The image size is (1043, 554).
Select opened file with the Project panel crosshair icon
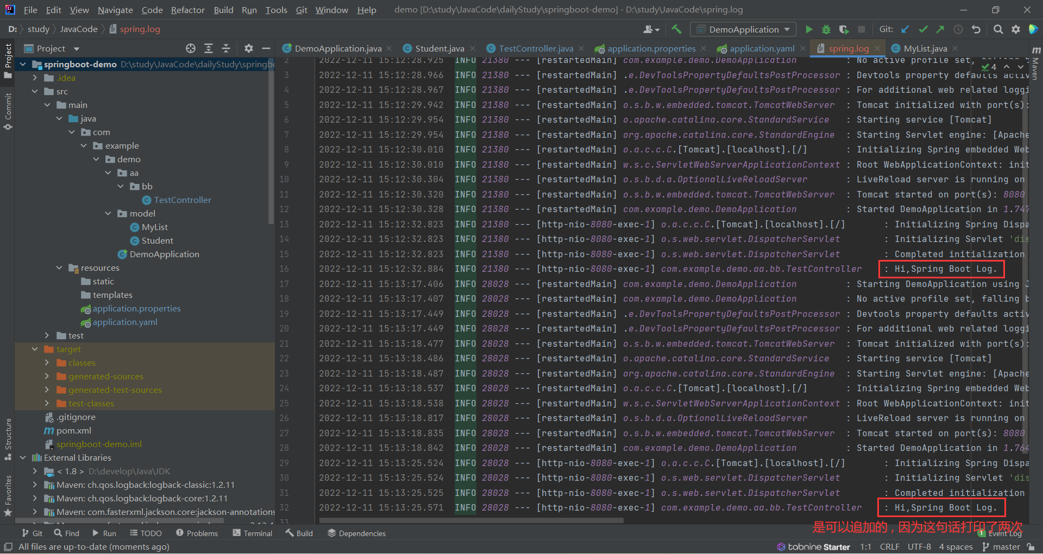pos(191,48)
